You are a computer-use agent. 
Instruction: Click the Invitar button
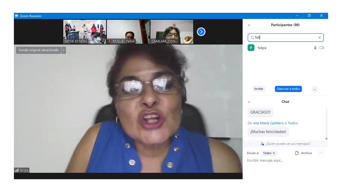[259, 89]
